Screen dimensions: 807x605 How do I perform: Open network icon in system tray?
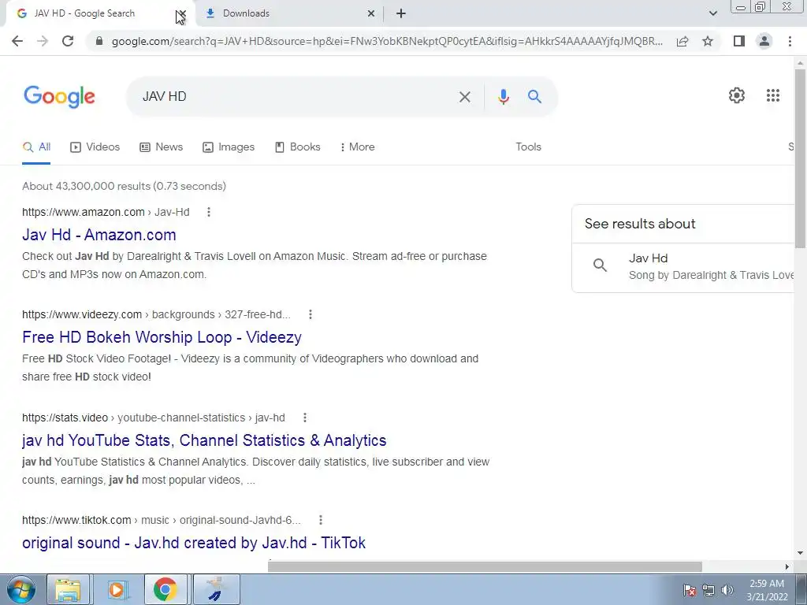pos(708,590)
